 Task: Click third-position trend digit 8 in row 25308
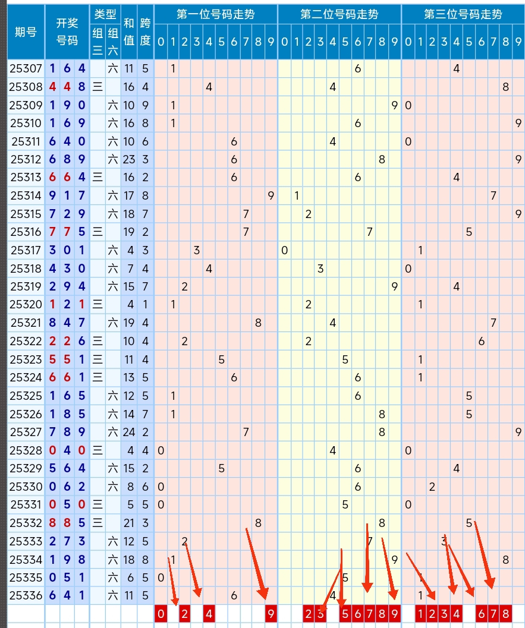click(x=506, y=87)
